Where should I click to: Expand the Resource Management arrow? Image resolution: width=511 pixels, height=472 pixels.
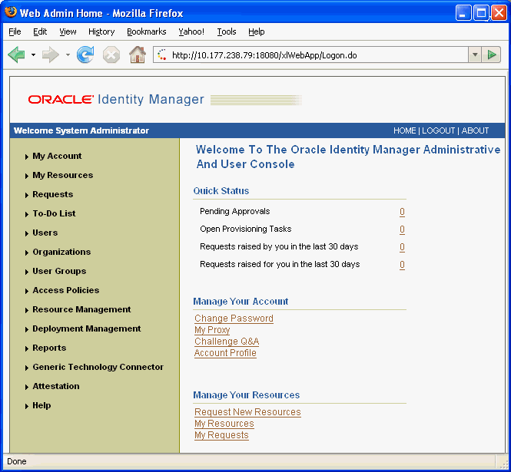[x=27, y=311]
